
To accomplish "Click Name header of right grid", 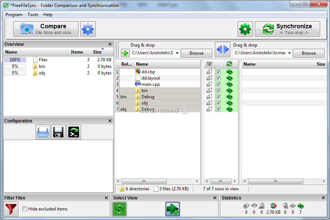I will pos(278,64).
